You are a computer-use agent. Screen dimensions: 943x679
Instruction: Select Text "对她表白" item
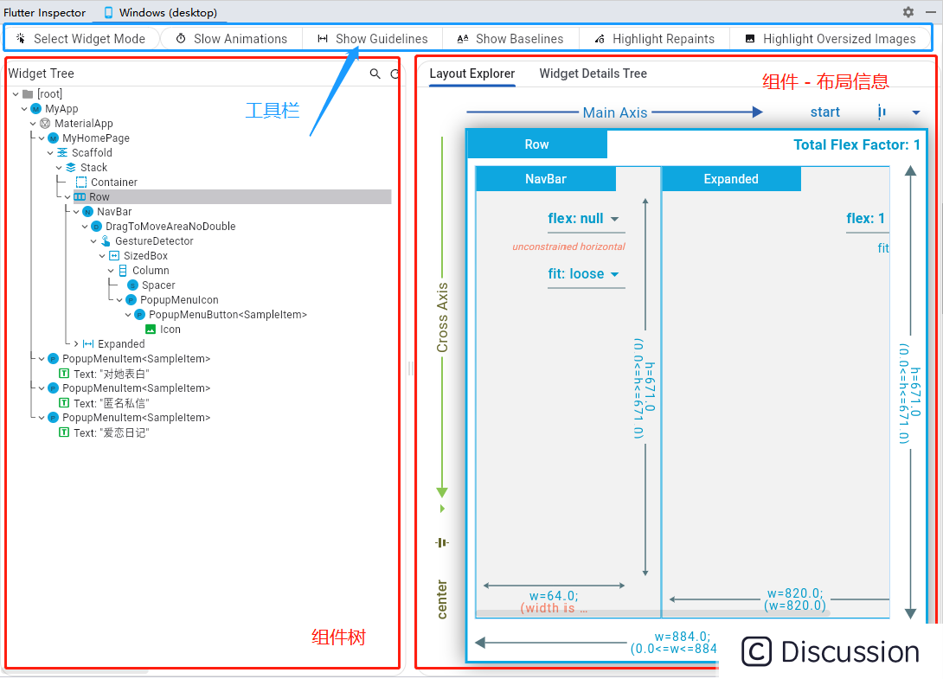(112, 374)
